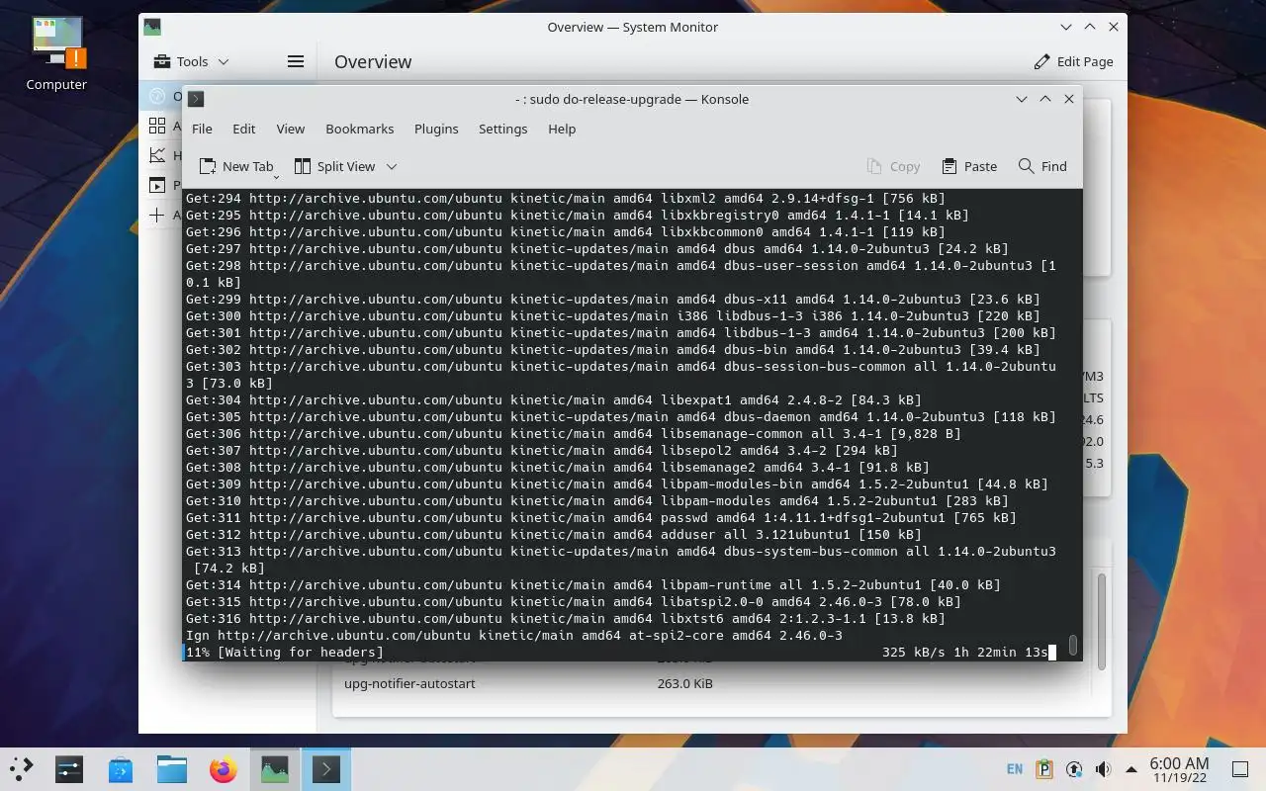Open the application launcher in the taskbar

(x=22, y=768)
